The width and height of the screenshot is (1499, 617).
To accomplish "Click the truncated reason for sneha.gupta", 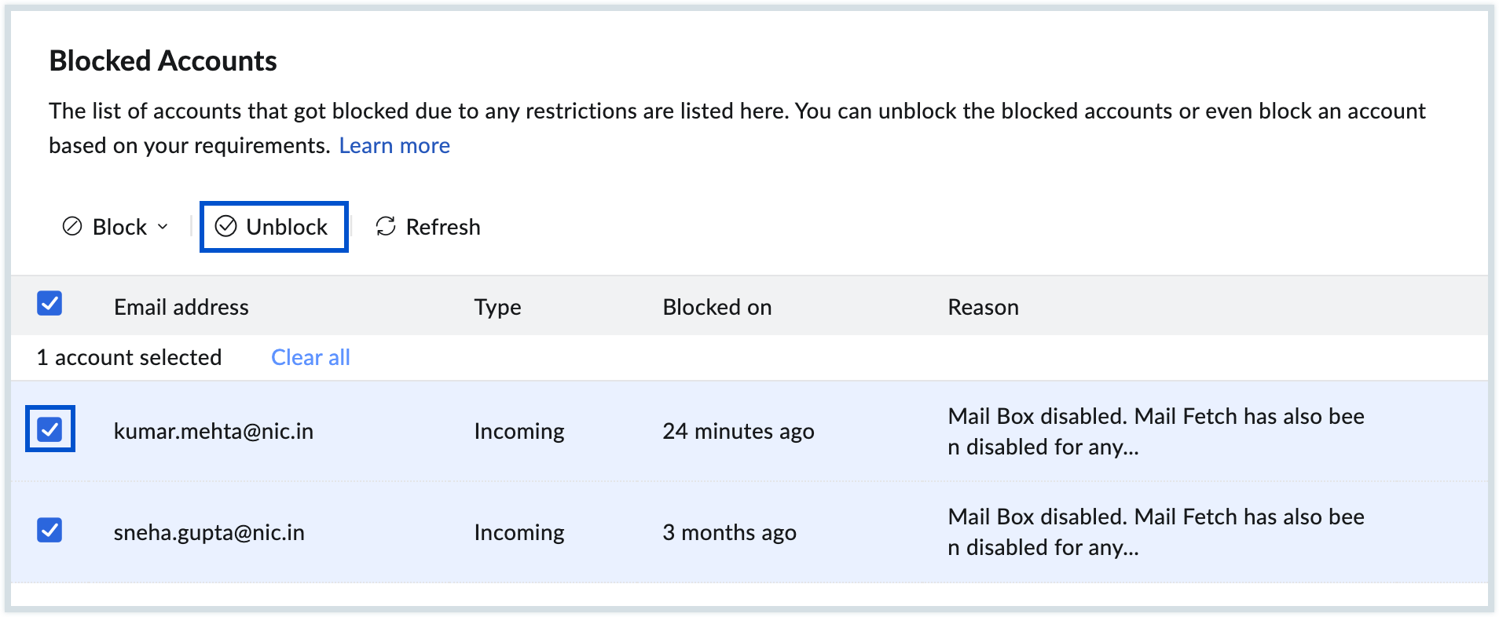I will pyautogui.click(x=1155, y=532).
